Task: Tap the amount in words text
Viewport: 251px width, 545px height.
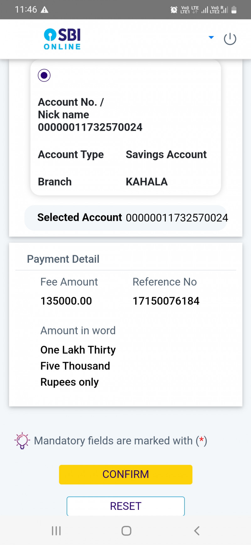Action: [78, 366]
